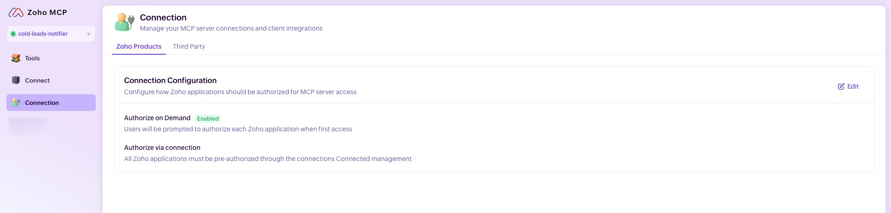Click the Edit pencil icon

pos(841,86)
